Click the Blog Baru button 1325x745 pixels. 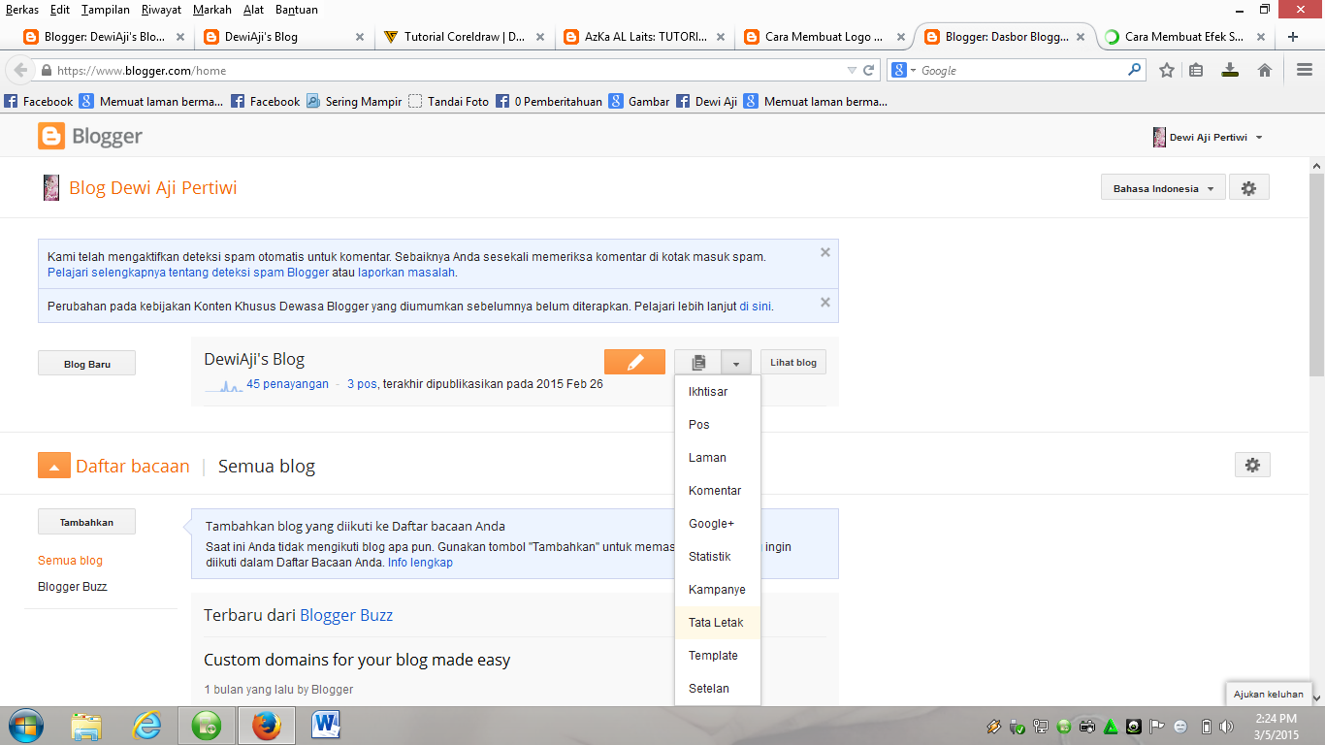(86, 363)
